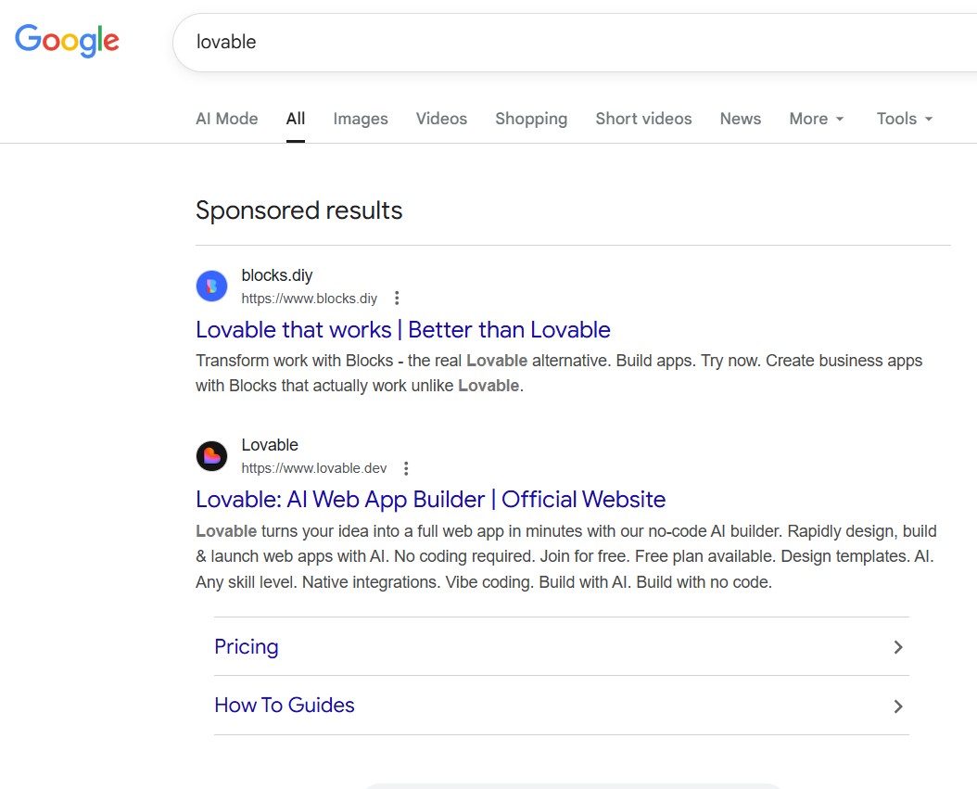Open the Tools dropdown

click(x=905, y=119)
